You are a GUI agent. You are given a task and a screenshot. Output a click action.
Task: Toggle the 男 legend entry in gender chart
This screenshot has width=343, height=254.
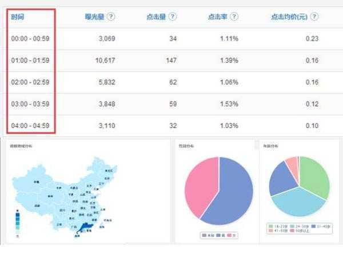pyautogui.click(x=221, y=235)
